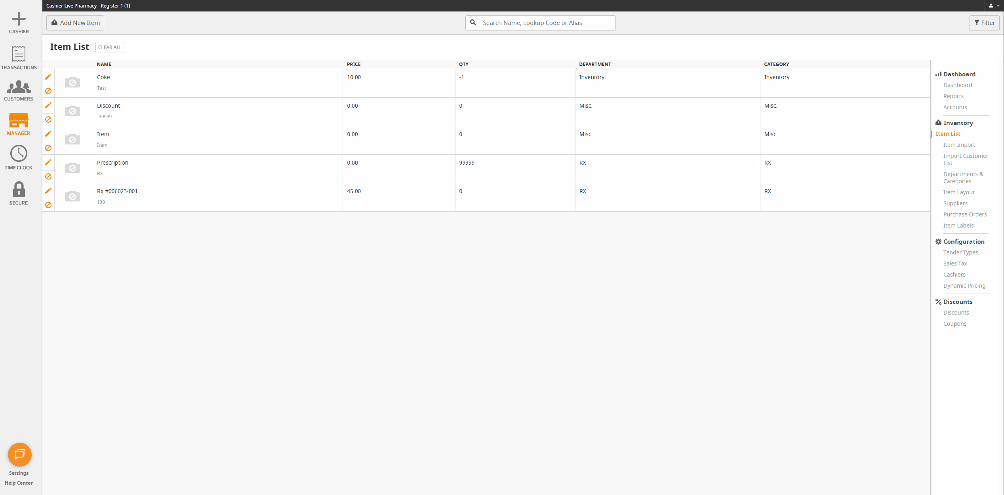Open the user account dropdown
This screenshot has width=1004, height=495.
pos(993,6)
